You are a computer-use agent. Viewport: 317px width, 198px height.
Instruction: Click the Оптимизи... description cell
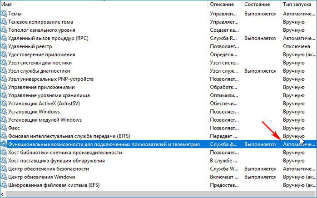pos(223,95)
